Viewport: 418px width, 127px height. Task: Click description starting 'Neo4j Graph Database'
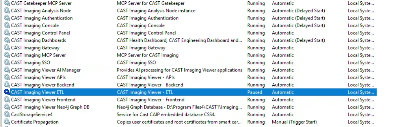pyautogui.click(x=179, y=107)
